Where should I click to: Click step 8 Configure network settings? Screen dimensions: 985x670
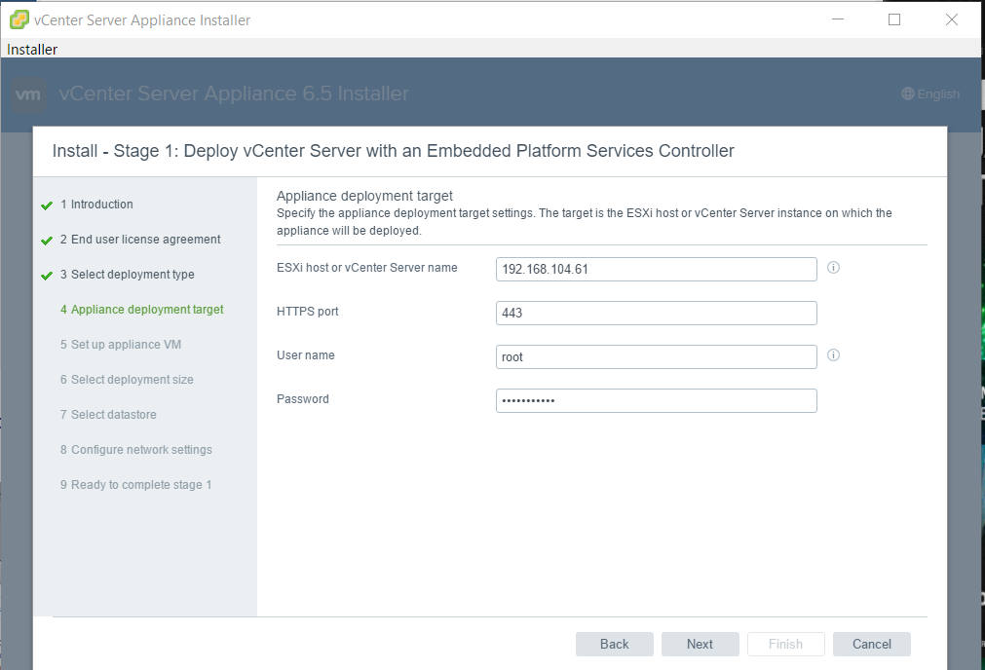coord(136,450)
